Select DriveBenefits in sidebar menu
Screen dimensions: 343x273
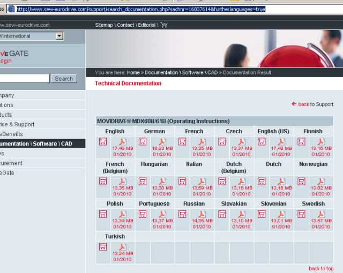43,134
